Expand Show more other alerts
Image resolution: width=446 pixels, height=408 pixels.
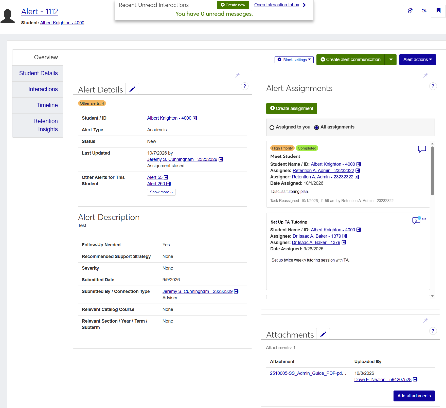(161, 192)
